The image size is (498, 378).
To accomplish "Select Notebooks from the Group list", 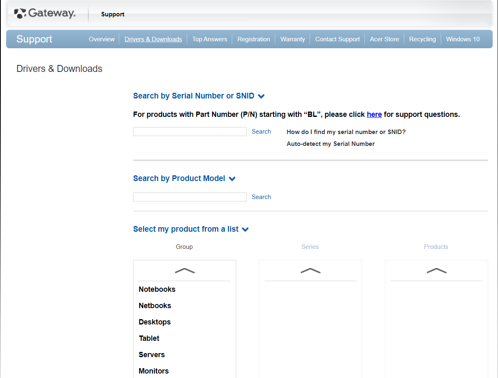I will click(157, 289).
